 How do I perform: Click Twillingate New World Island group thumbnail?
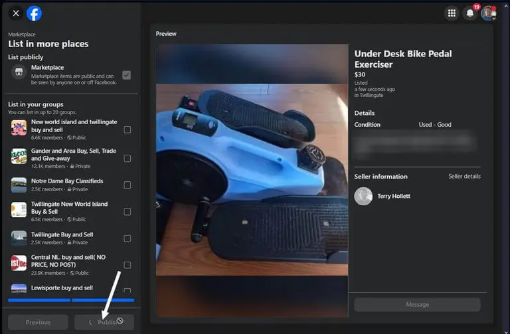pyautogui.click(x=19, y=210)
